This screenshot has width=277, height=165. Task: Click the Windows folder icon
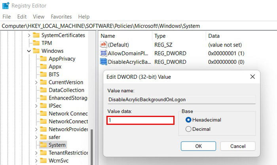36,51
